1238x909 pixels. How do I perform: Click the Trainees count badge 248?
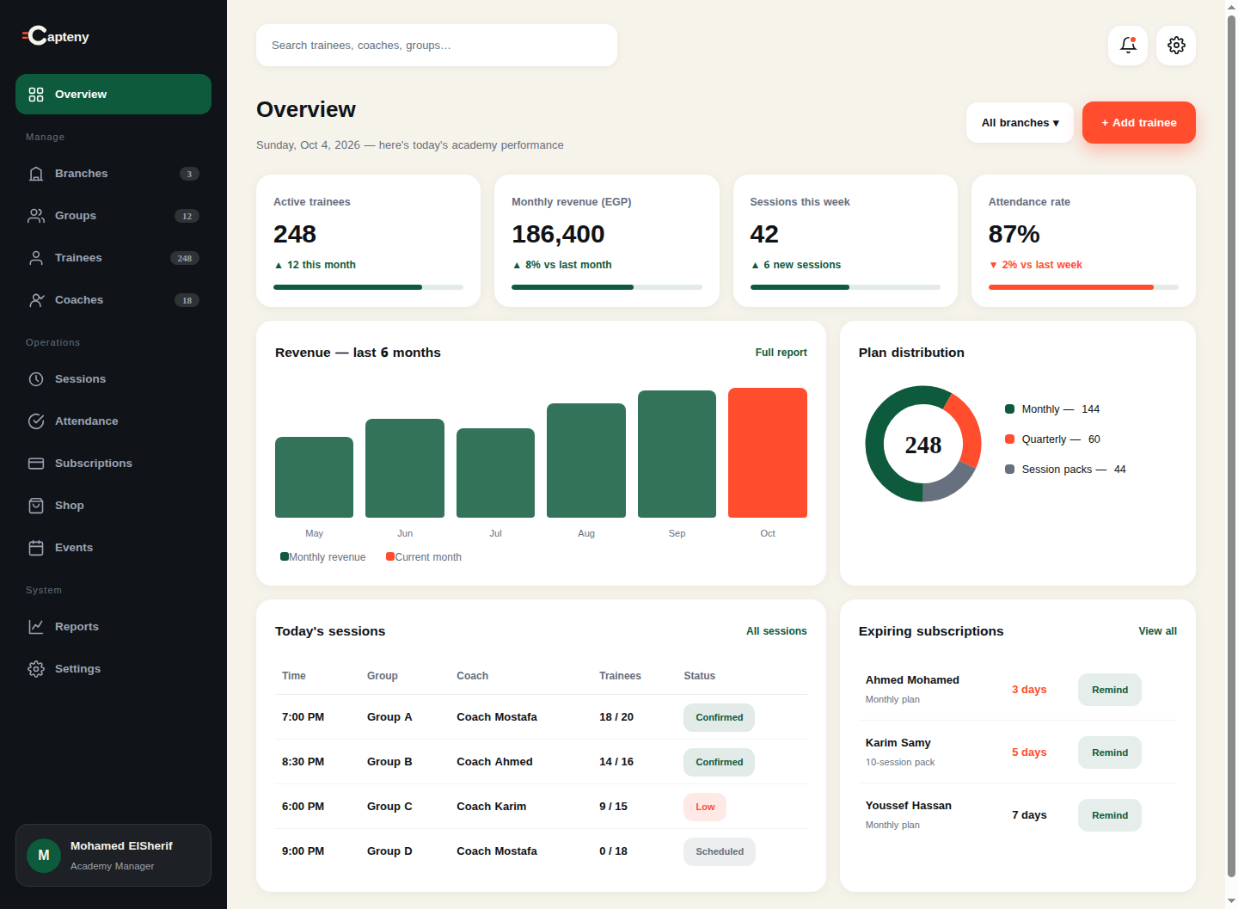(x=185, y=258)
